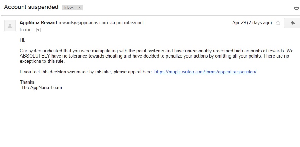
Task: Click the 'Hi,' greeting line
Action: 23,40
